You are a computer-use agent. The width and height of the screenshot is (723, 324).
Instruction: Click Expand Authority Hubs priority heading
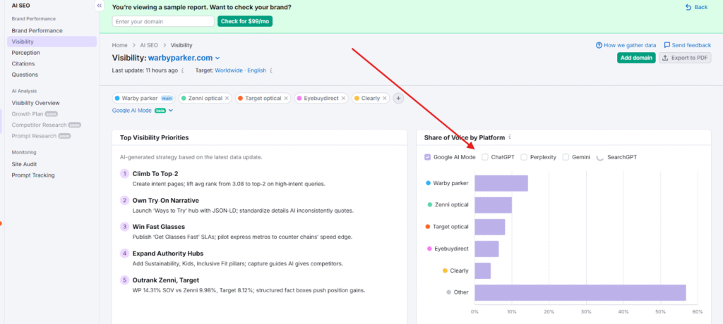(168, 254)
